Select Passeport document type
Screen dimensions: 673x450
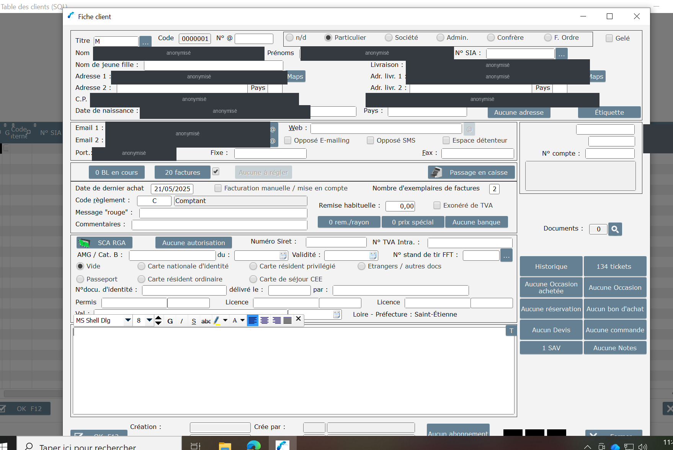click(80, 279)
